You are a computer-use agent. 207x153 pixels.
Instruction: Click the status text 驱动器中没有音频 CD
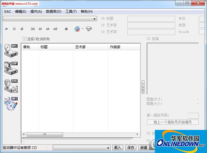tap(20, 148)
